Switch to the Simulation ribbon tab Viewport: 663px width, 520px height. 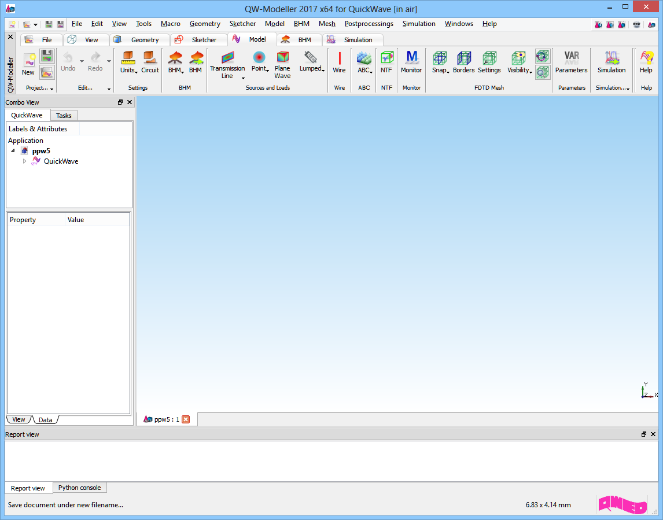pos(353,40)
